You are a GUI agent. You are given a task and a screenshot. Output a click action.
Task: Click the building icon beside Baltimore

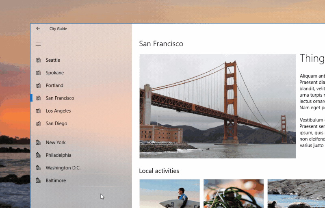pyautogui.click(x=38, y=180)
